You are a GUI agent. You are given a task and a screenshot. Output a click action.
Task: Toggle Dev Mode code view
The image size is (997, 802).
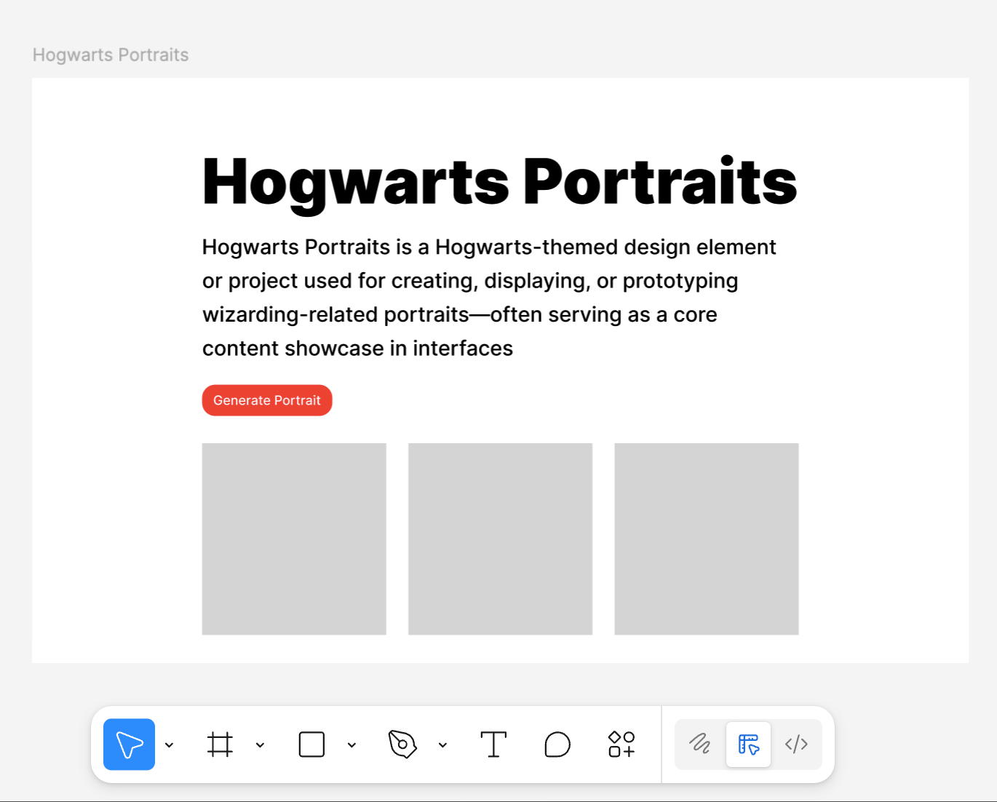(x=796, y=744)
